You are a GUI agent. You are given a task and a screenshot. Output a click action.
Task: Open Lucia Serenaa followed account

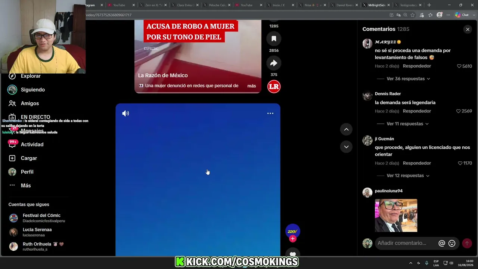[x=31, y=232]
